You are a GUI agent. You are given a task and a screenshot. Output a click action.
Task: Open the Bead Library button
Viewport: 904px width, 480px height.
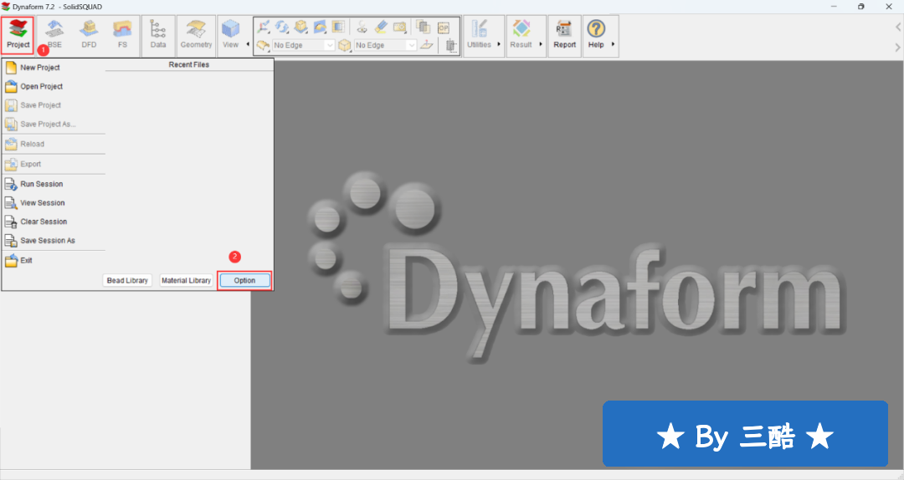pos(127,281)
